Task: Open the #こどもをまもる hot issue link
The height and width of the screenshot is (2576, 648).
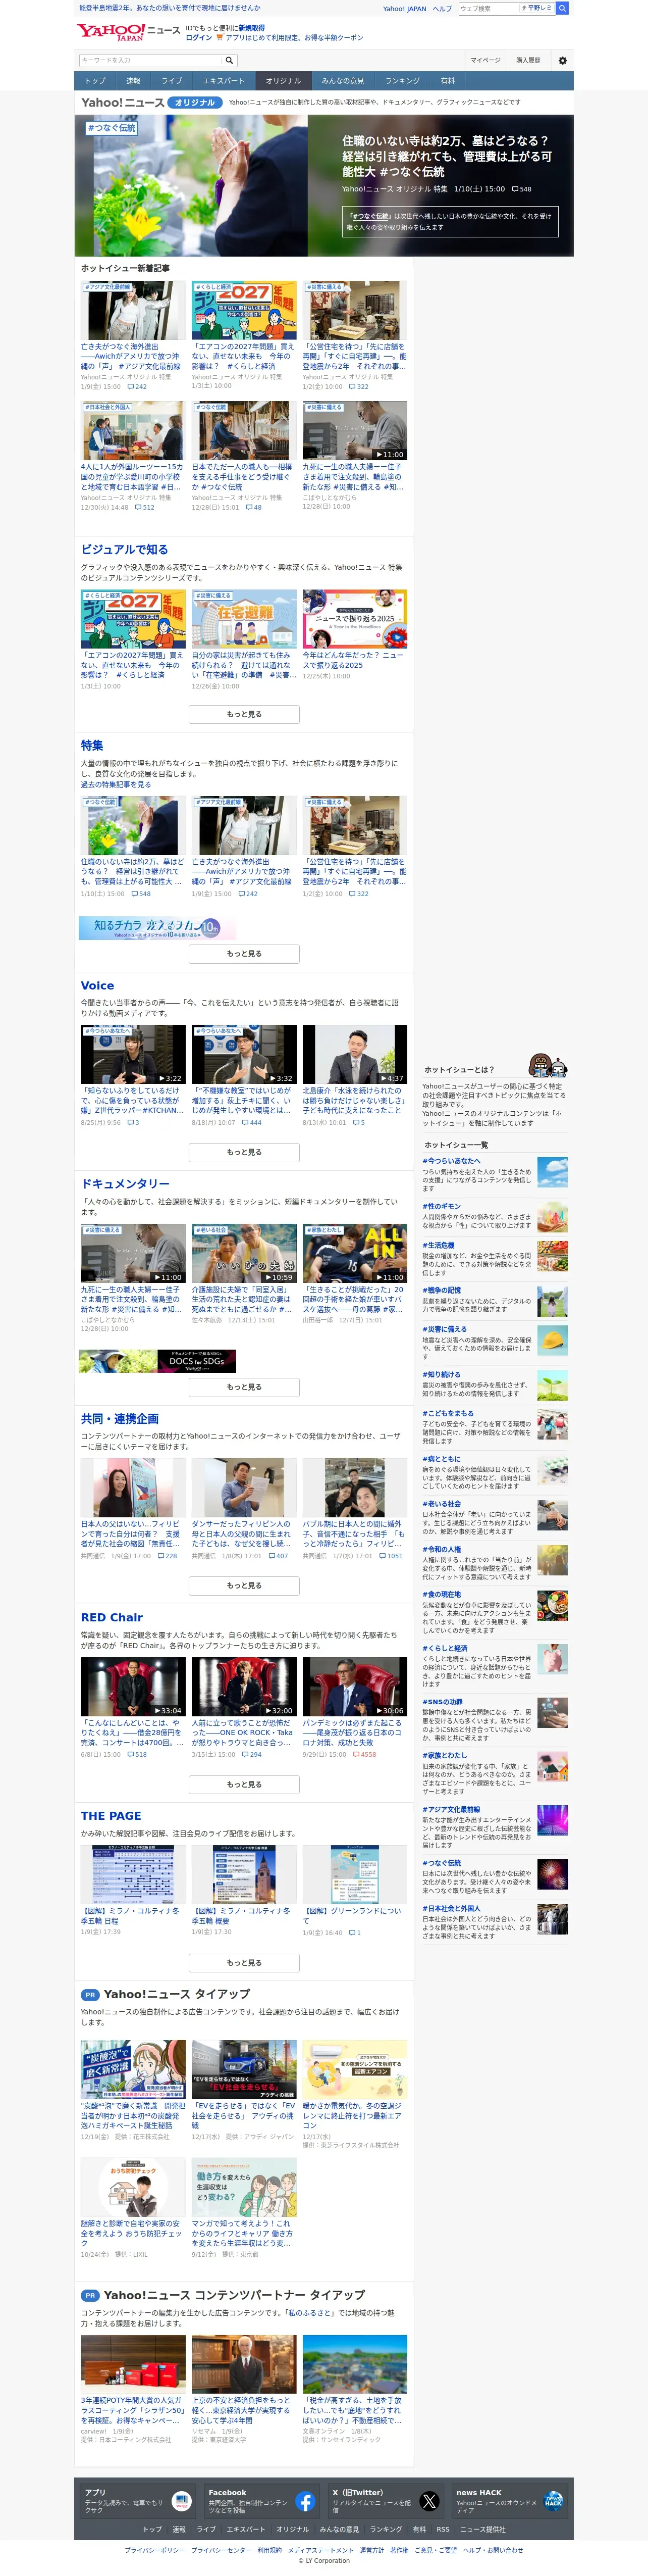Action: click(x=447, y=1413)
